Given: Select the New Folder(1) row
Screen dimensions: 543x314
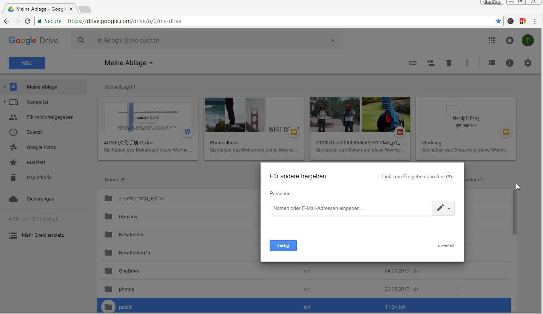Looking at the screenshot, I should (304, 253).
